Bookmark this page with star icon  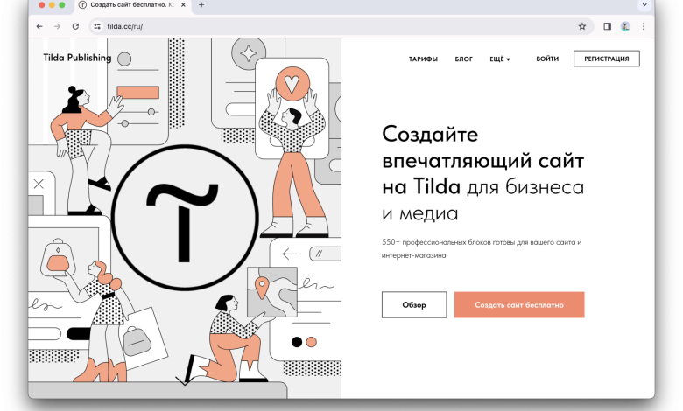tap(582, 26)
